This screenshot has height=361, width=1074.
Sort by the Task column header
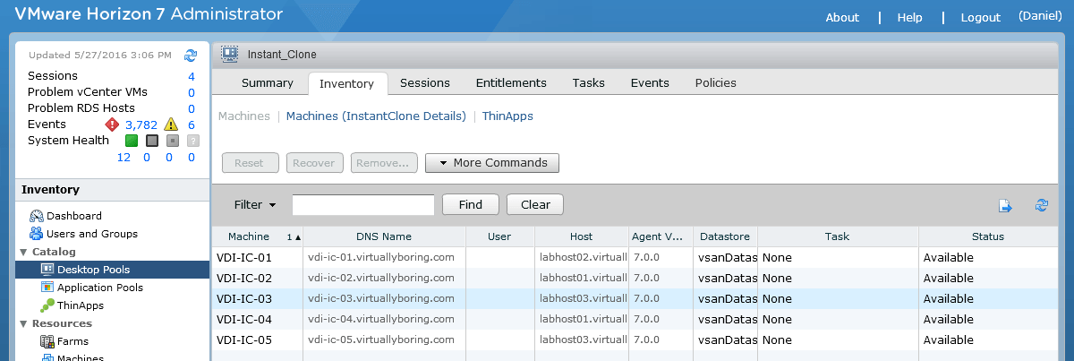point(838,236)
